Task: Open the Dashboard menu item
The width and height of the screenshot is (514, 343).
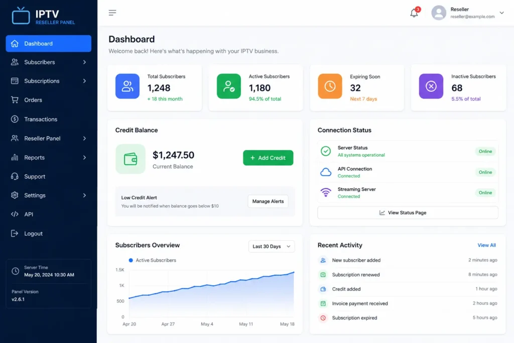Action: click(x=49, y=43)
